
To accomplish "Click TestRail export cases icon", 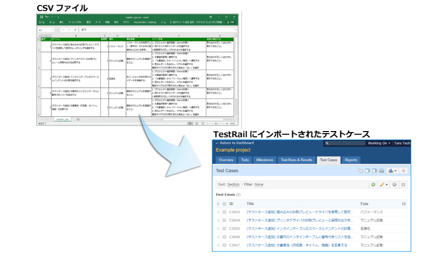I will (374, 171).
